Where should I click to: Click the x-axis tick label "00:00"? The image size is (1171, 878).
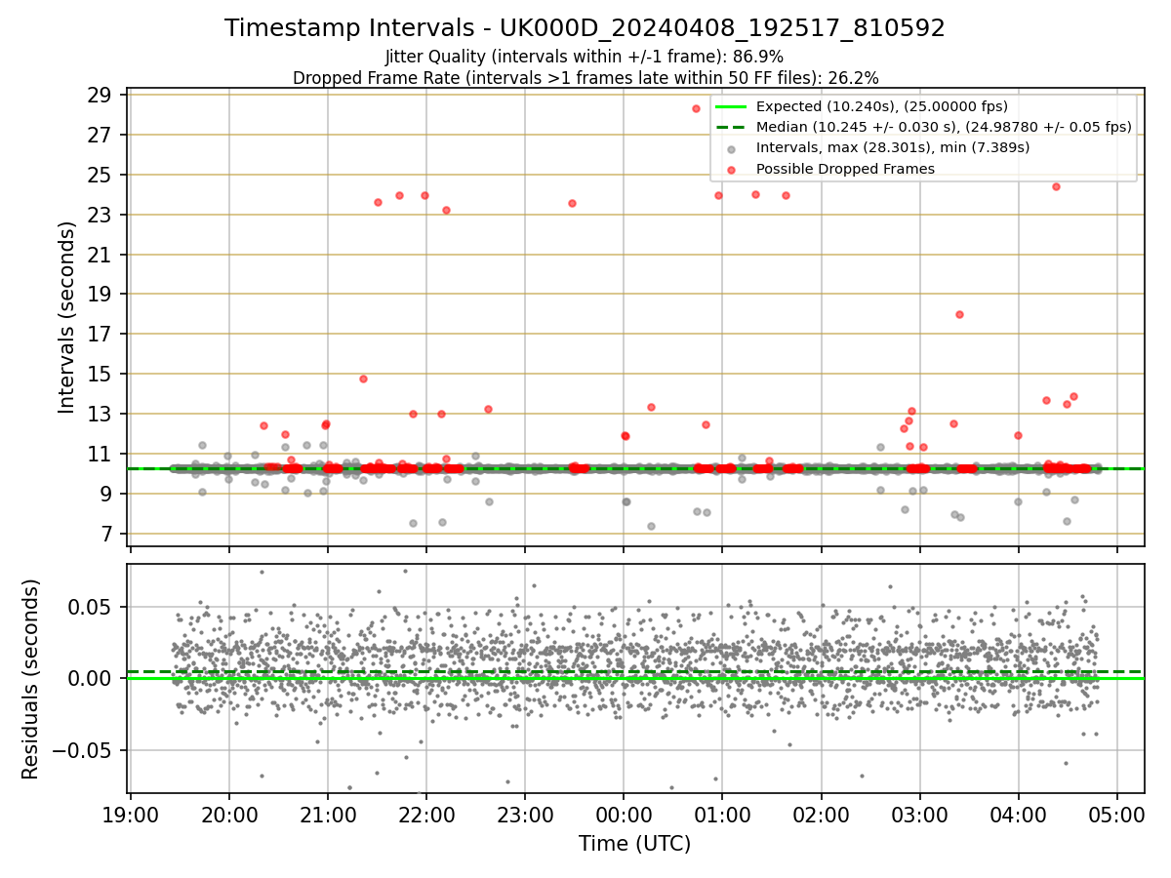click(x=624, y=815)
